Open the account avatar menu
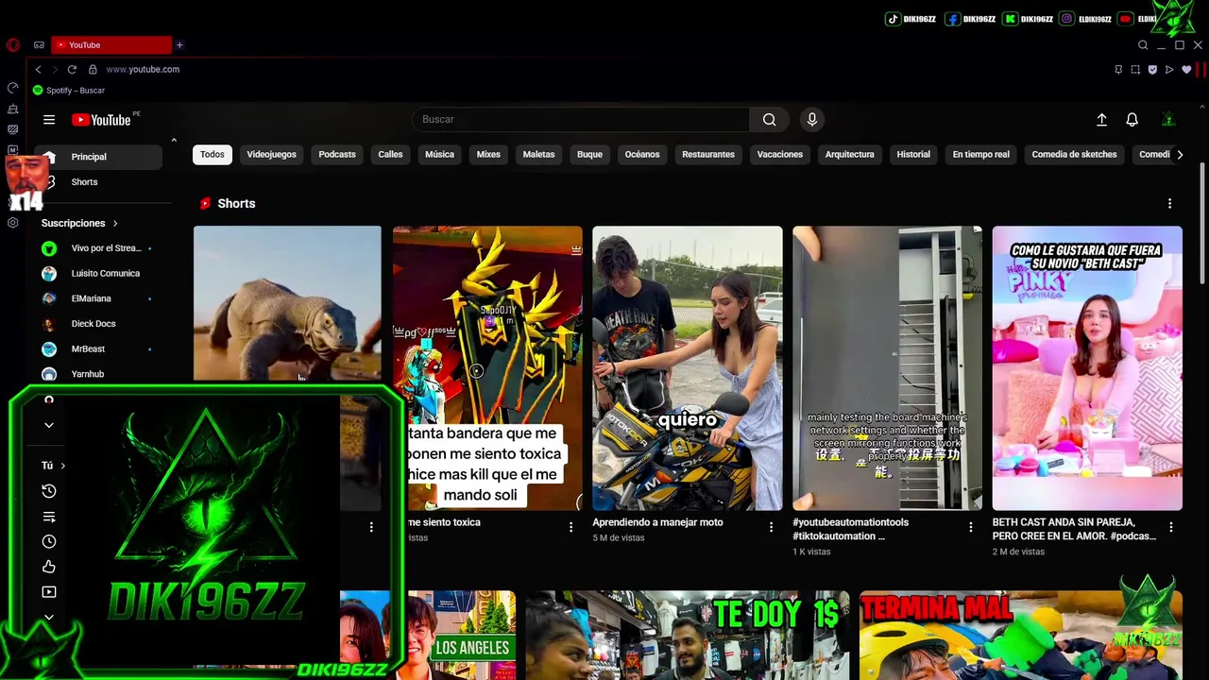 tap(1168, 120)
